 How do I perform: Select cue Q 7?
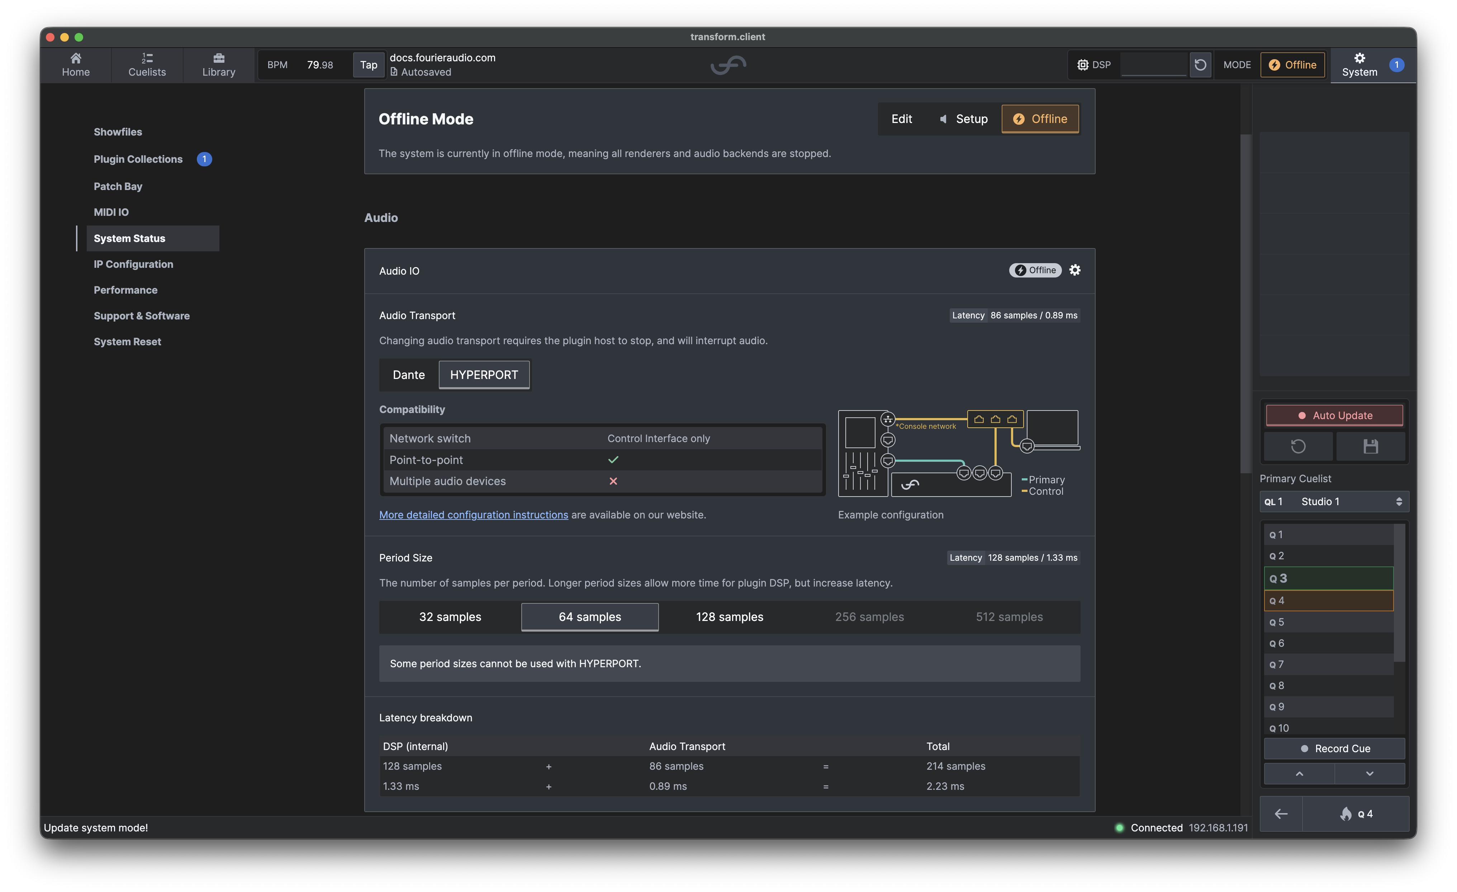1328,665
